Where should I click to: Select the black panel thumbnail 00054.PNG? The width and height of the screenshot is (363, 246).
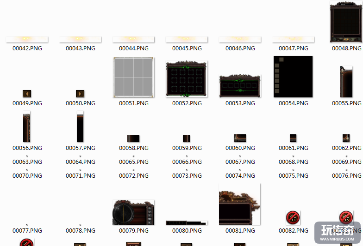[x=293, y=77]
